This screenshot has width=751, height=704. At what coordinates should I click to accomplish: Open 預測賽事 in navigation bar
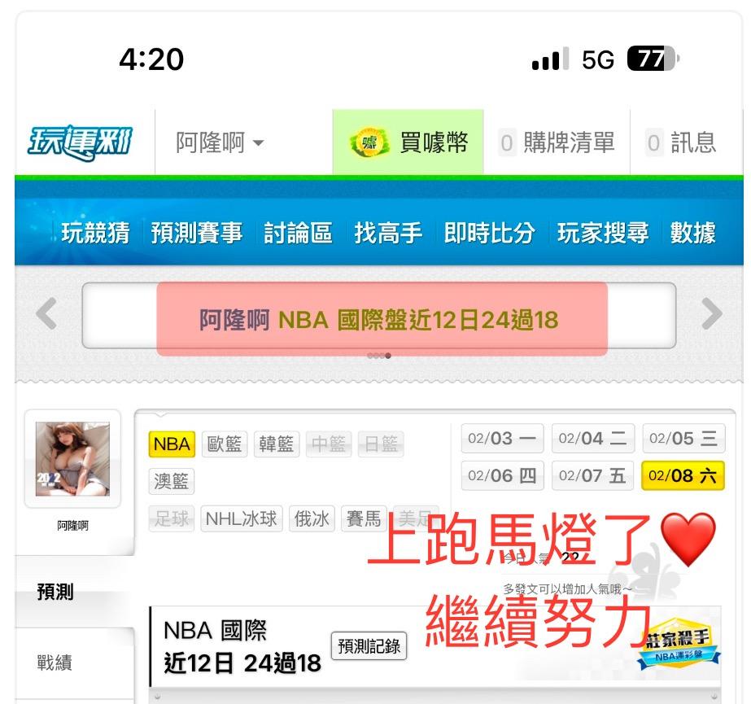(197, 233)
